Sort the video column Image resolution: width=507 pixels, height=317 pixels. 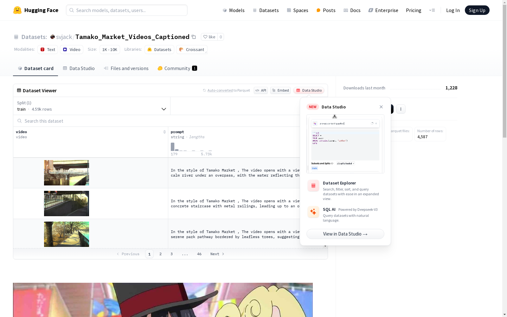click(164, 132)
